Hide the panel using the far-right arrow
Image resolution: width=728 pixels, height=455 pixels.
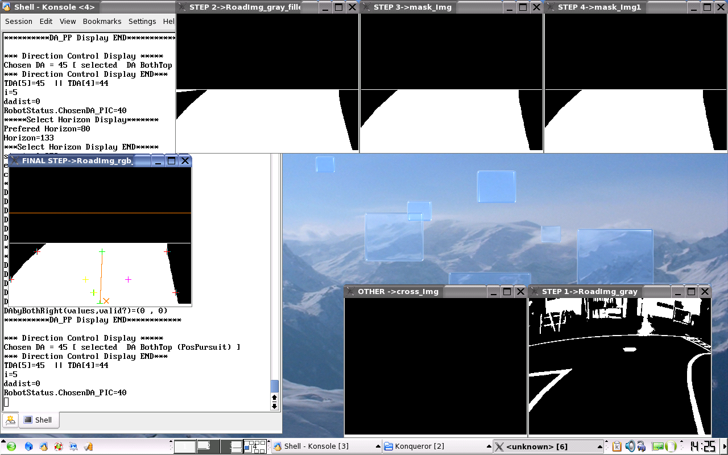(725, 446)
